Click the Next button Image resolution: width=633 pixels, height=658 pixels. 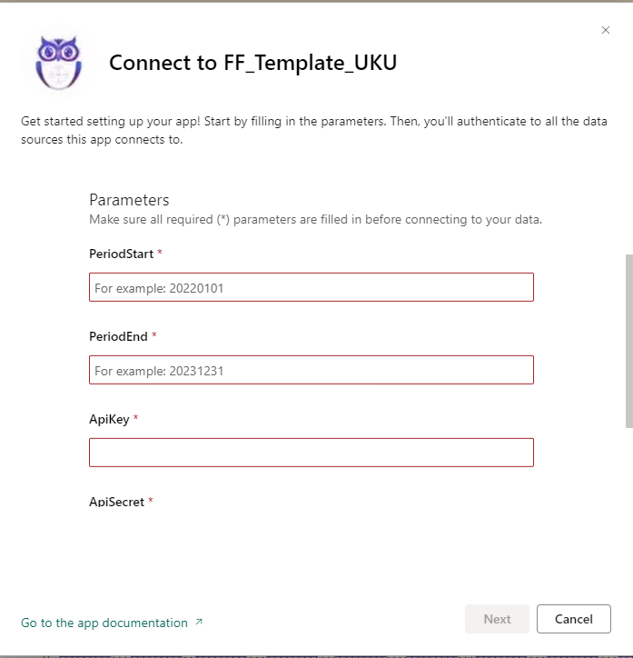[497, 619]
